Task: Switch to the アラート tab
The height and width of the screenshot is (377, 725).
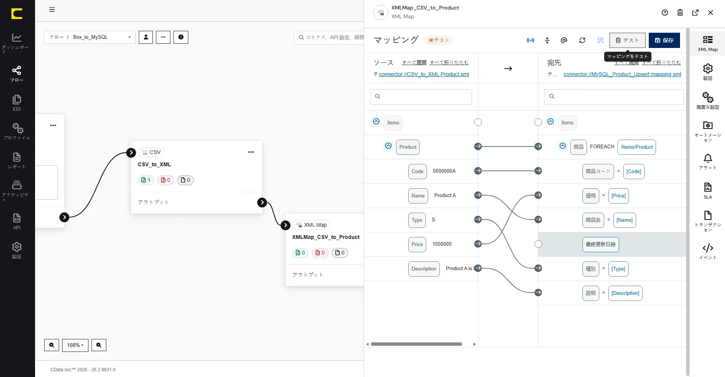Action: pyautogui.click(x=707, y=162)
